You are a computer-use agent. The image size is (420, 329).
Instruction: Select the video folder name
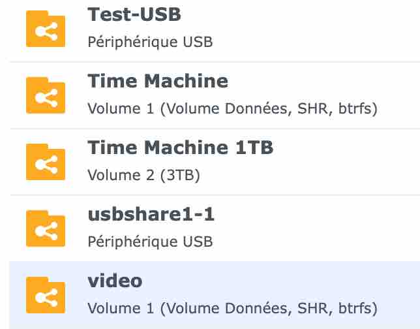click(115, 281)
